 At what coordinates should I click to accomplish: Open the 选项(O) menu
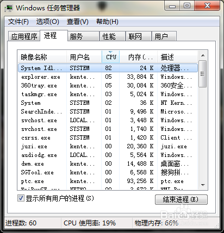tap(48, 22)
